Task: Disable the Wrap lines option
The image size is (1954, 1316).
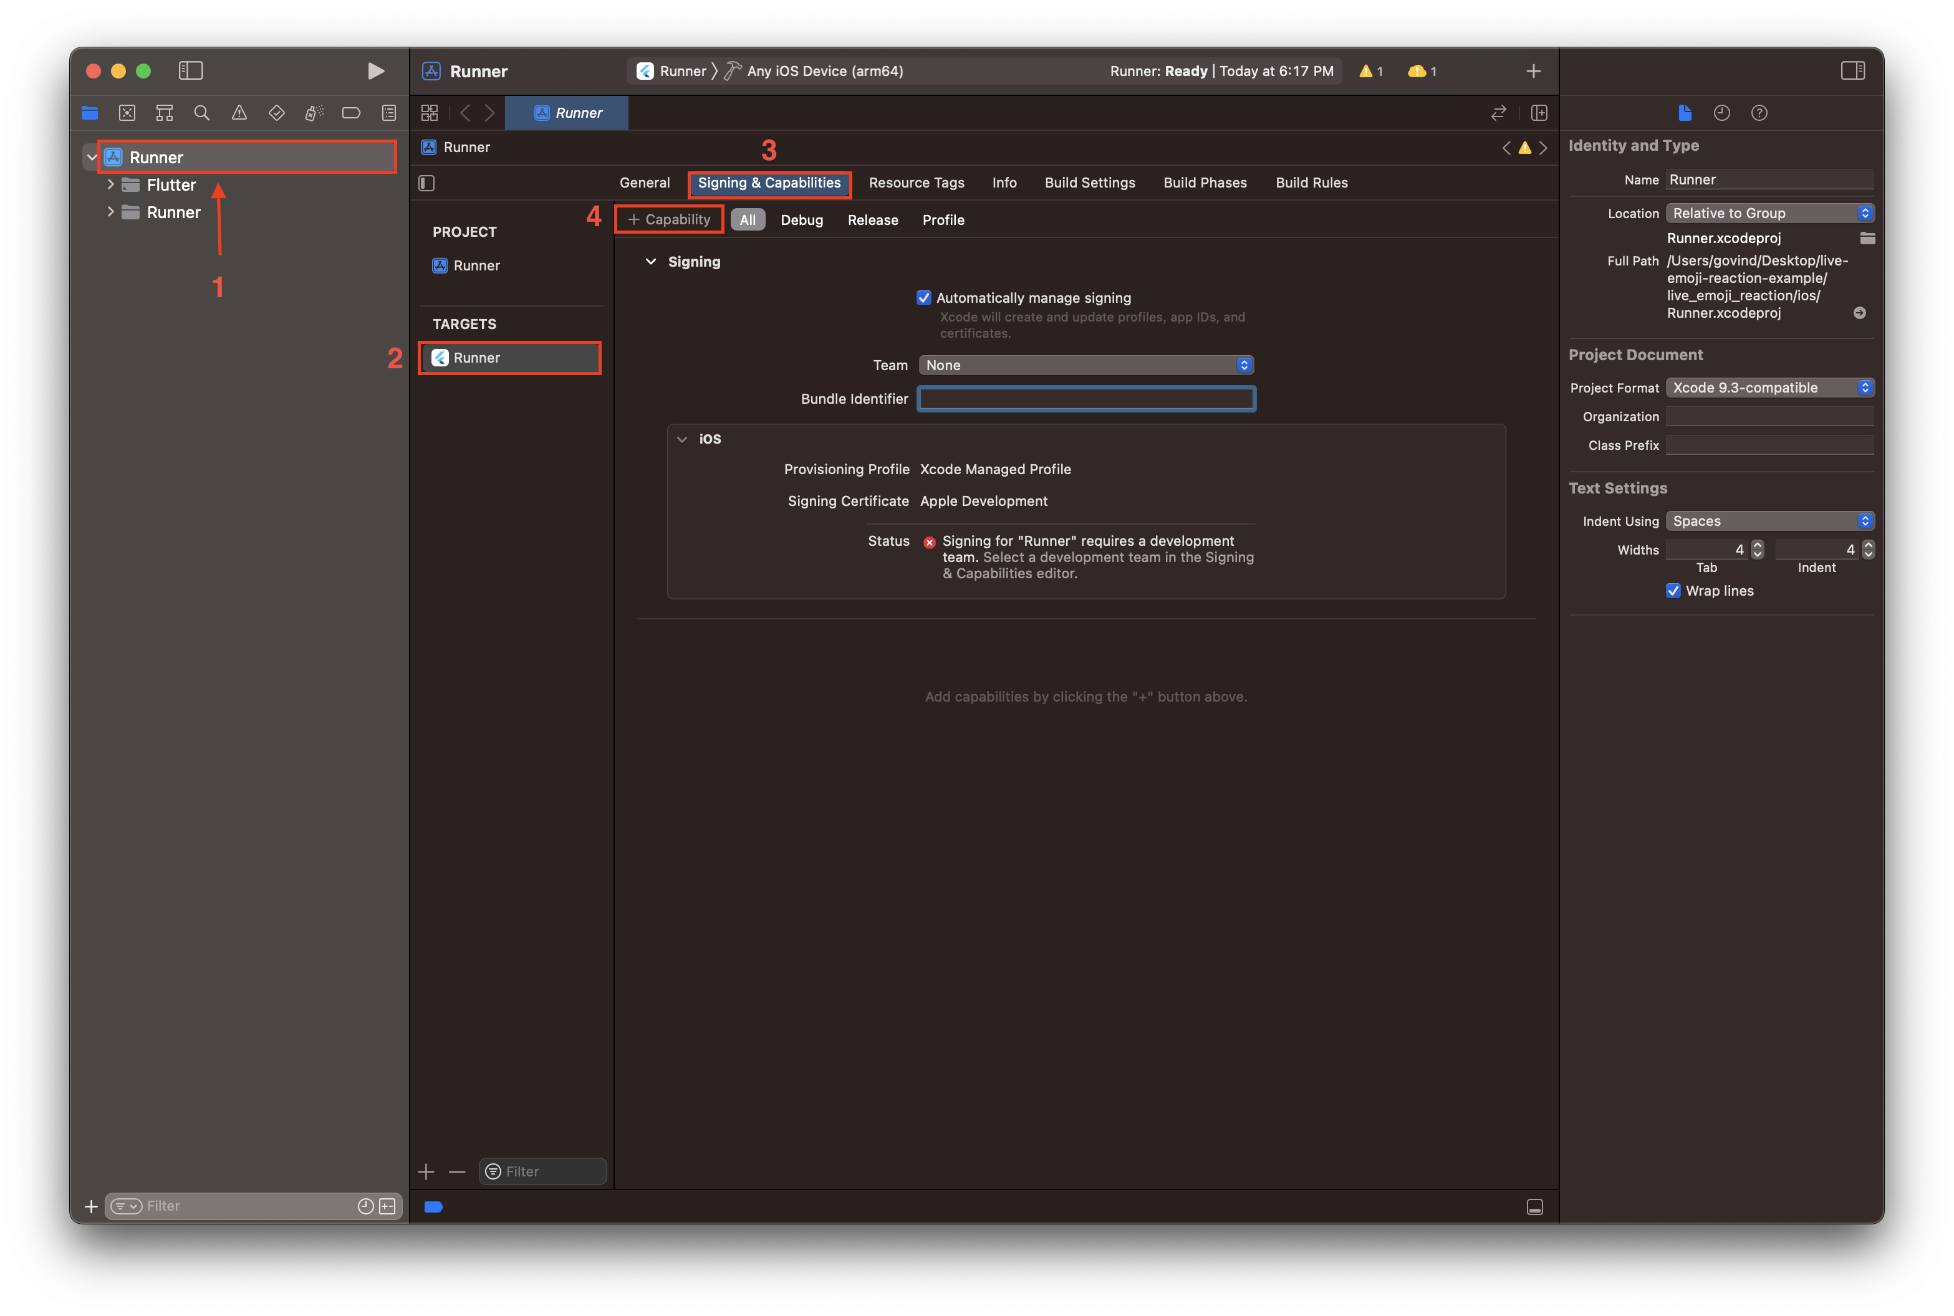Action: tap(1673, 591)
